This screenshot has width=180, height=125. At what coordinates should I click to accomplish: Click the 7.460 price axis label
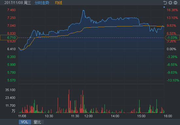tap(11, 10)
